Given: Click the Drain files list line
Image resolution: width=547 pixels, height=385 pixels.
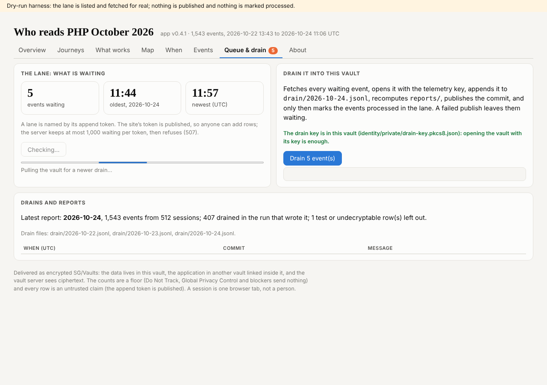Looking at the screenshot, I should [128, 234].
